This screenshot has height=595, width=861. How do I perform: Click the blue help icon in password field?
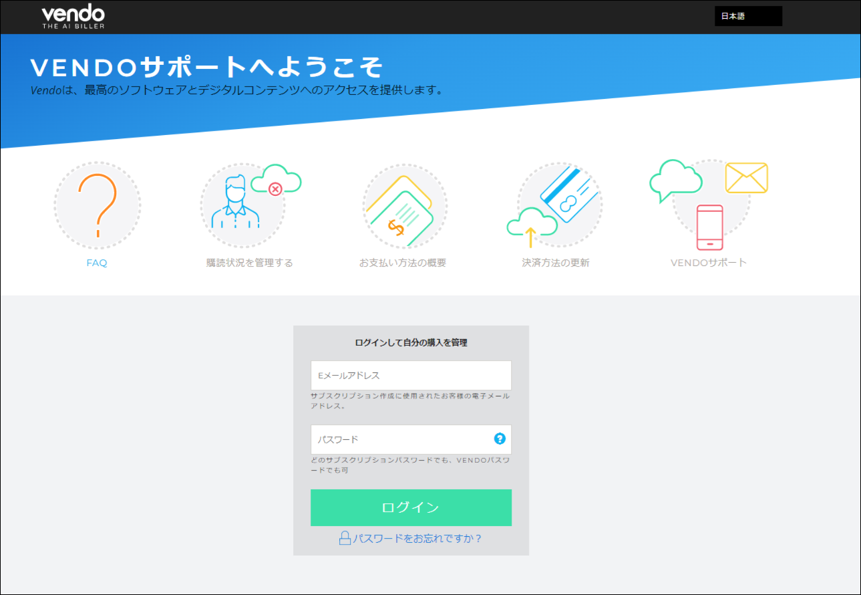click(x=500, y=439)
